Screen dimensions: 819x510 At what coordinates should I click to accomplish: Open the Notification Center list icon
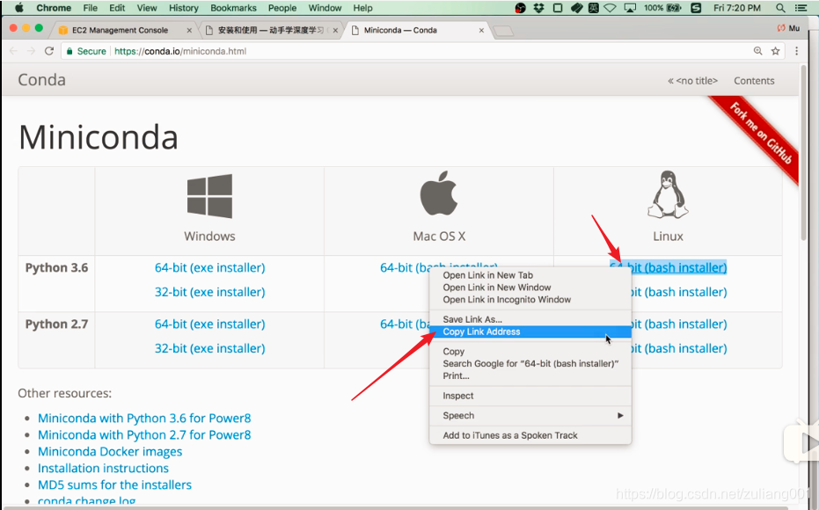[801, 8]
